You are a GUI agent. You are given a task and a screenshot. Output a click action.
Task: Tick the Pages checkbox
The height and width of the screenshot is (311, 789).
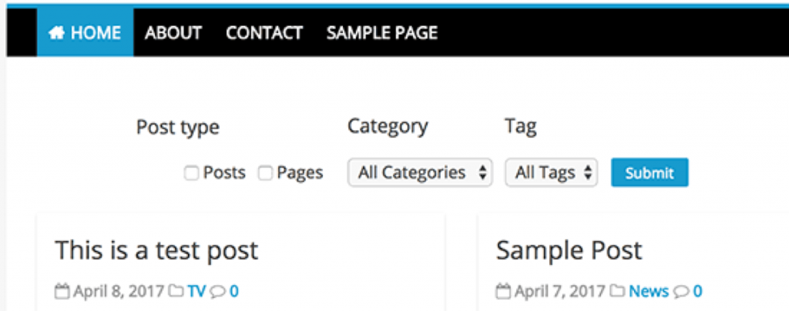click(265, 173)
